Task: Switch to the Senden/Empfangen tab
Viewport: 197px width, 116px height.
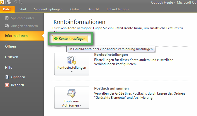Action: [x=48, y=9]
